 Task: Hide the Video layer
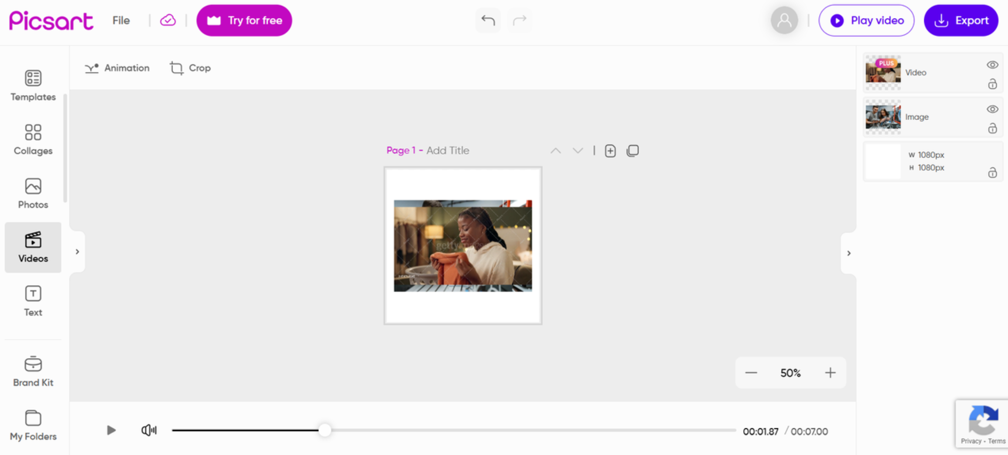993,65
